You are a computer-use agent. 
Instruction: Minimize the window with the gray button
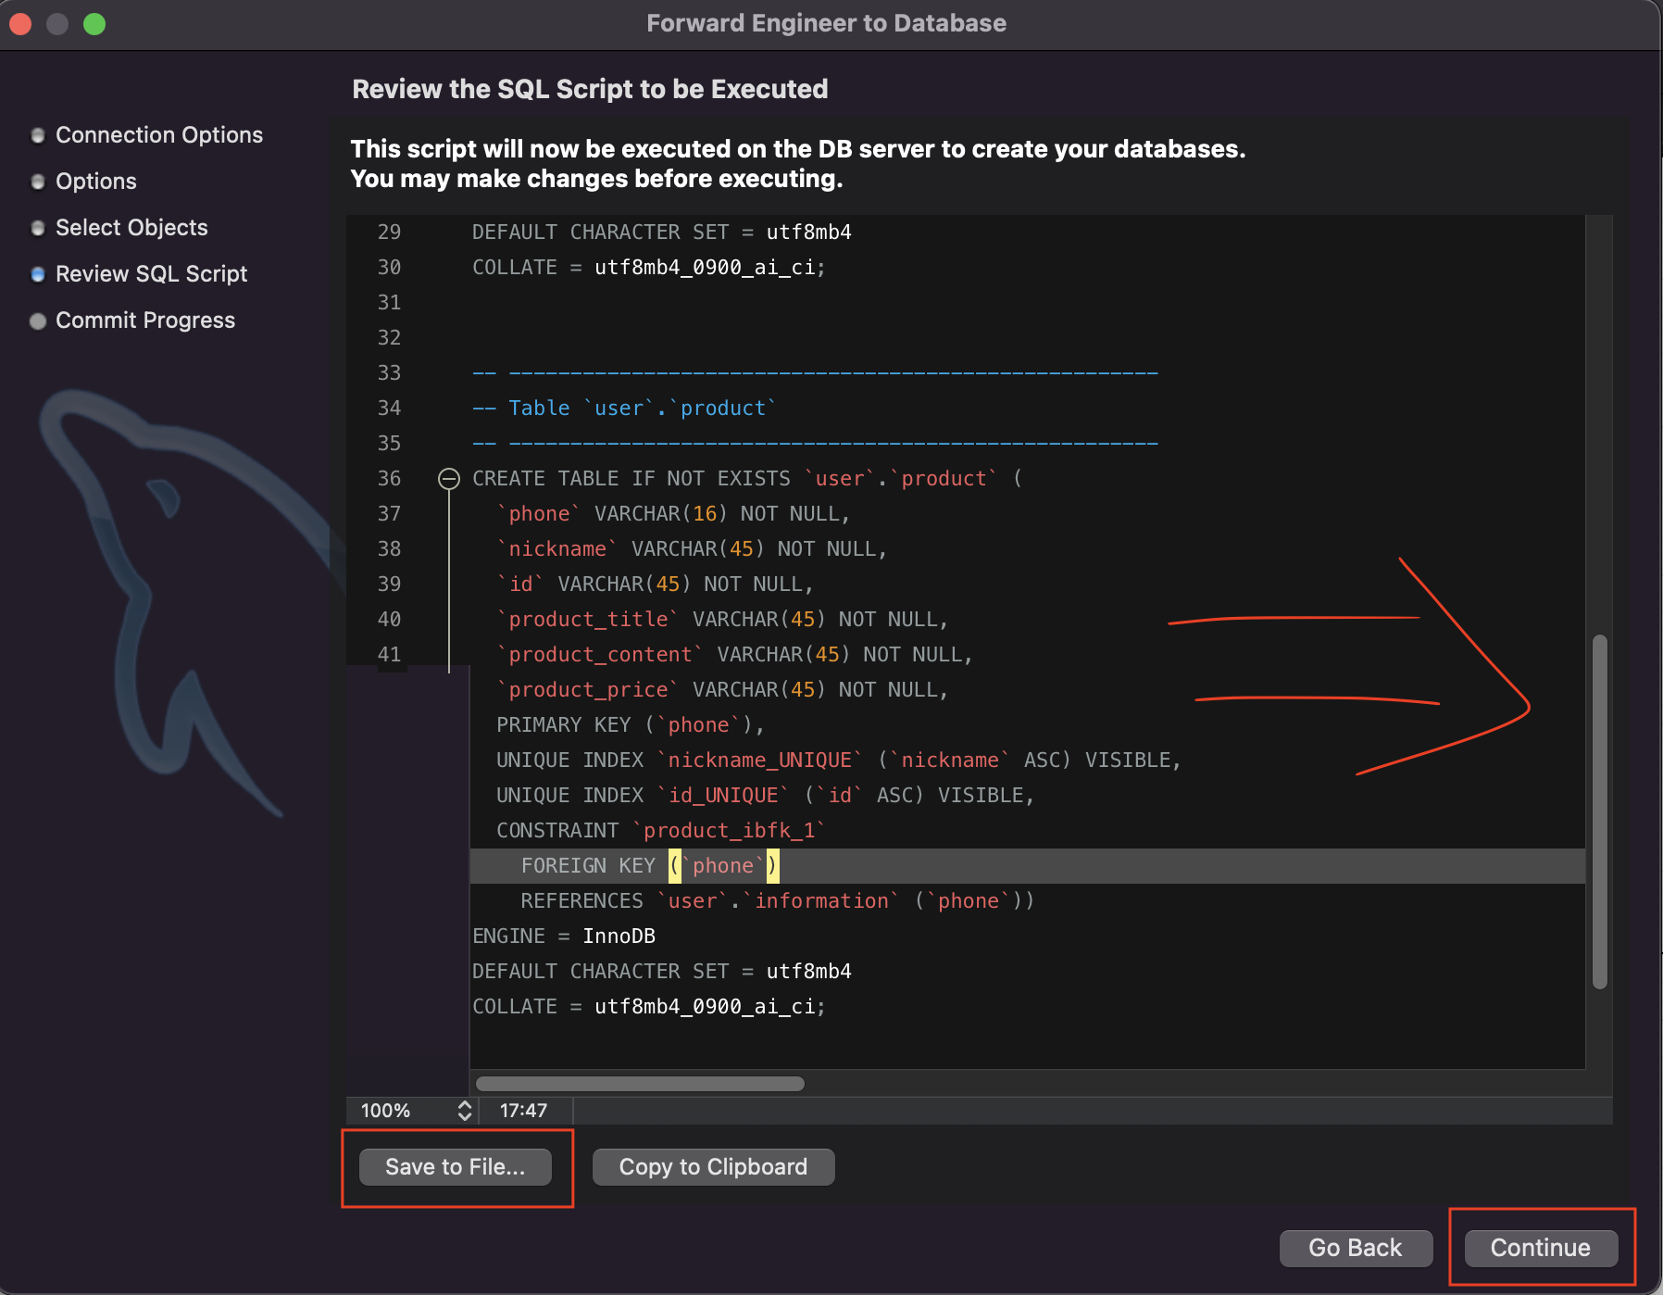[57, 24]
